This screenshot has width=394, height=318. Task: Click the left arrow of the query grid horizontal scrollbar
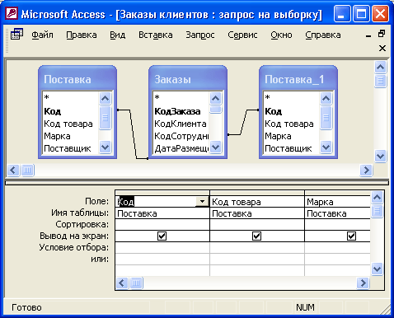(122, 283)
